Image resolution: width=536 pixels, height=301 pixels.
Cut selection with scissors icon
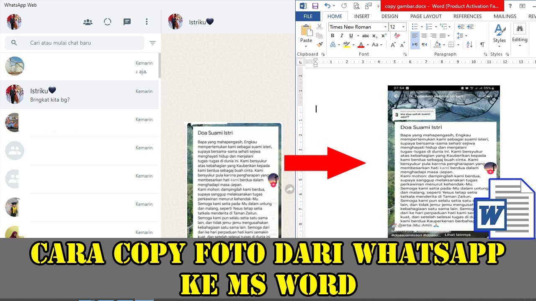(320, 27)
